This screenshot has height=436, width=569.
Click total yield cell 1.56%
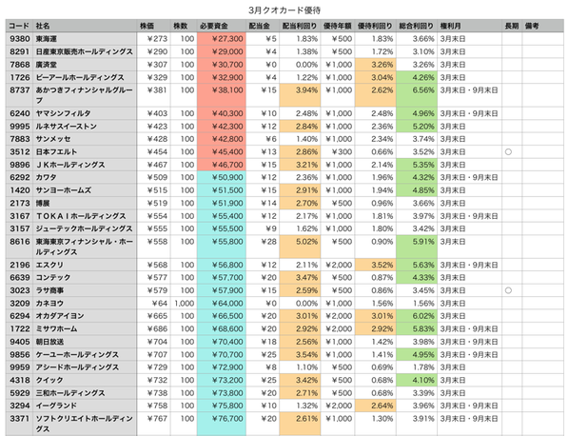click(x=417, y=303)
